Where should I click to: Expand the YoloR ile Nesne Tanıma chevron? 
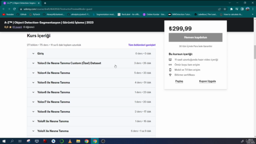click(33, 121)
